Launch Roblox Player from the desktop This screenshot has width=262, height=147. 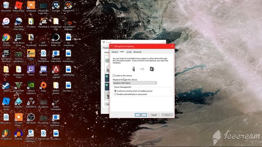tap(18, 7)
